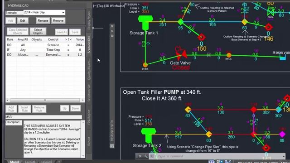Open the Scenario:ON vertical tab
Viewport: 290px width, 163px height.
pyautogui.click(x=89, y=45)
